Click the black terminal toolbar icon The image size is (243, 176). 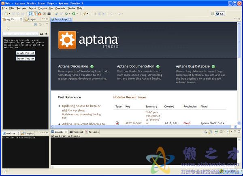tap(49, 14)
